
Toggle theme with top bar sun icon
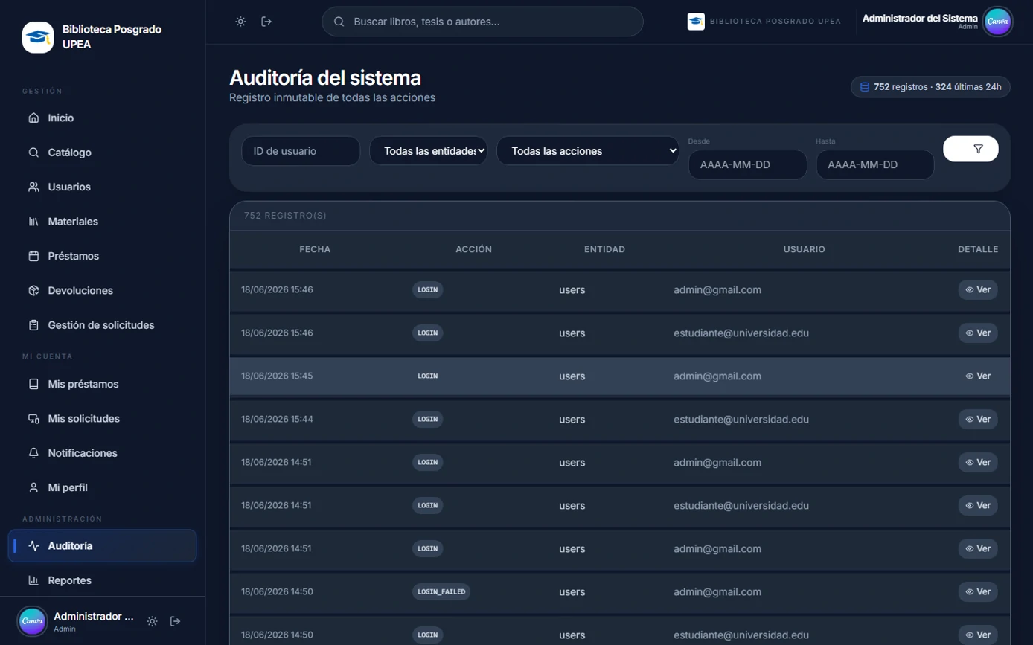240,22
